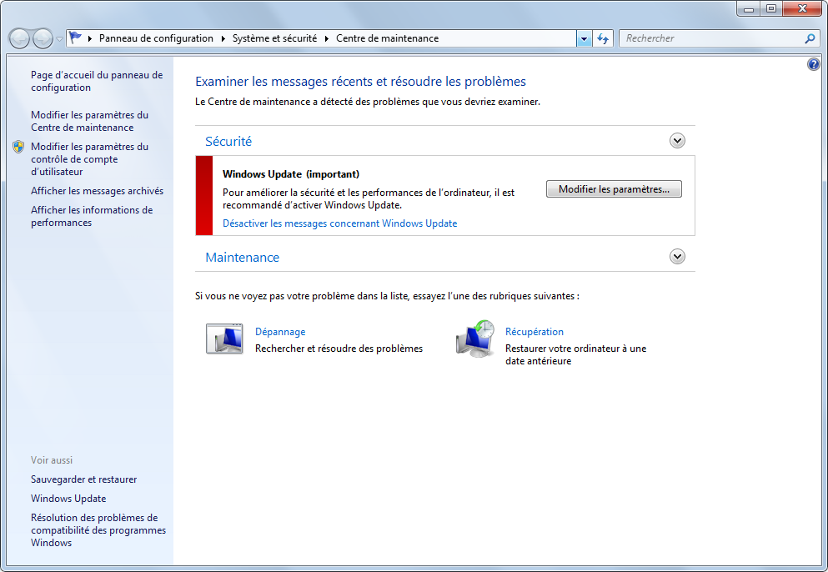Open Résolution des problèmes de compatibilité des programmes

pyautogui.click(x=98, y=530)
